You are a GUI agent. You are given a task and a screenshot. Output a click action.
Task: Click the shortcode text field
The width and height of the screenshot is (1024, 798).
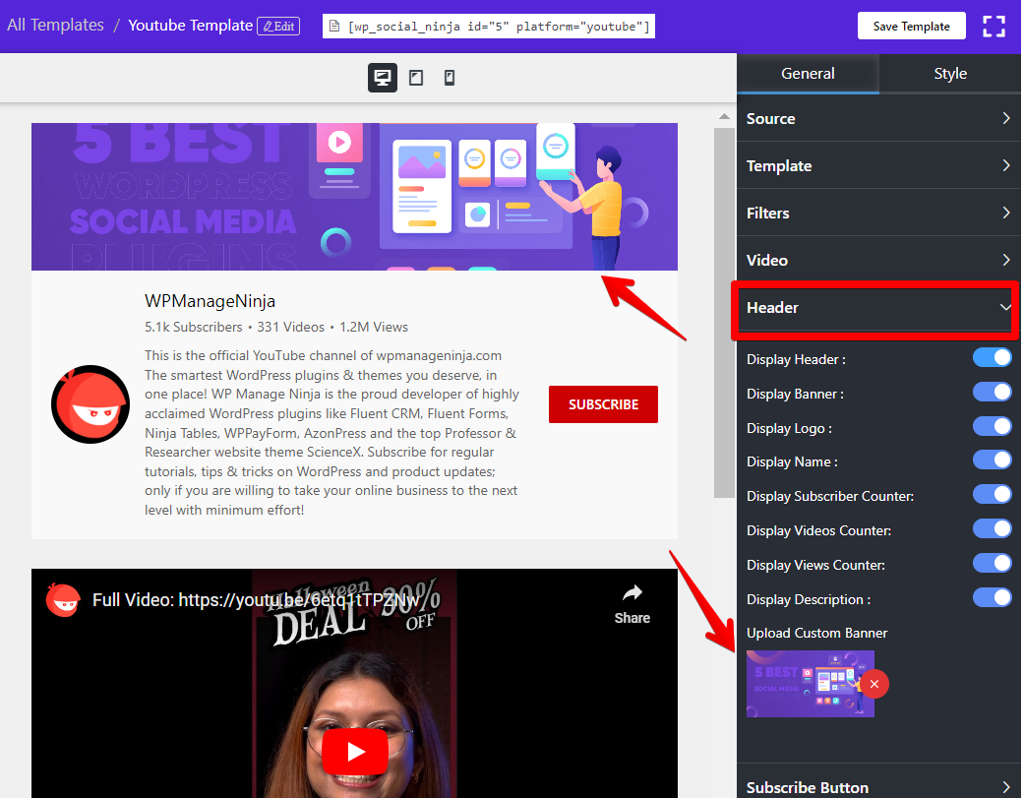click(489, 27)
